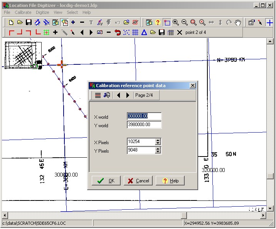Select the red bottom-right corner calibration icon
276x229 pixels.
click(20, 32)
